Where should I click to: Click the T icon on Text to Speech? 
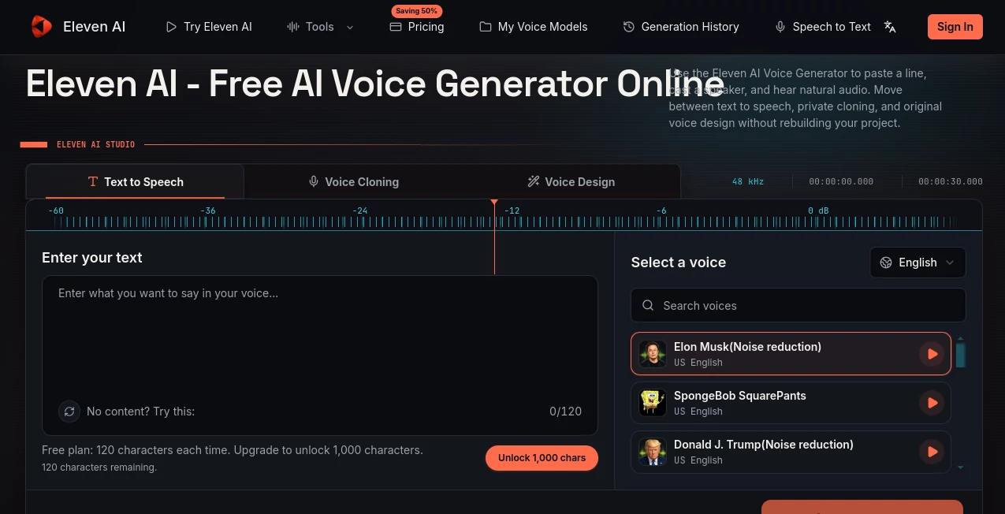tap(93, 182)
